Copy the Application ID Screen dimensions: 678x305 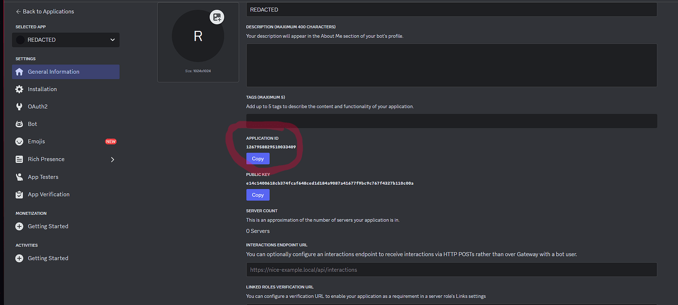[x=257, y=158]
